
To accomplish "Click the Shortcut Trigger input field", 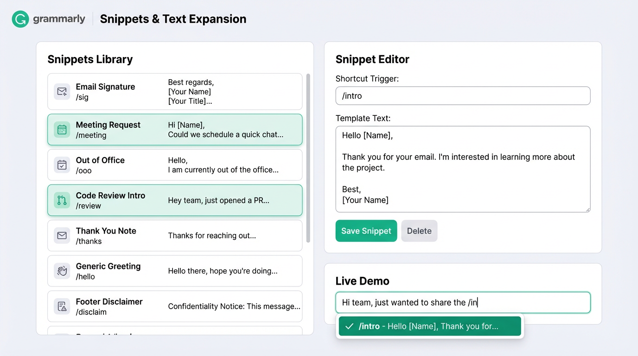I will tap(462, 95).
